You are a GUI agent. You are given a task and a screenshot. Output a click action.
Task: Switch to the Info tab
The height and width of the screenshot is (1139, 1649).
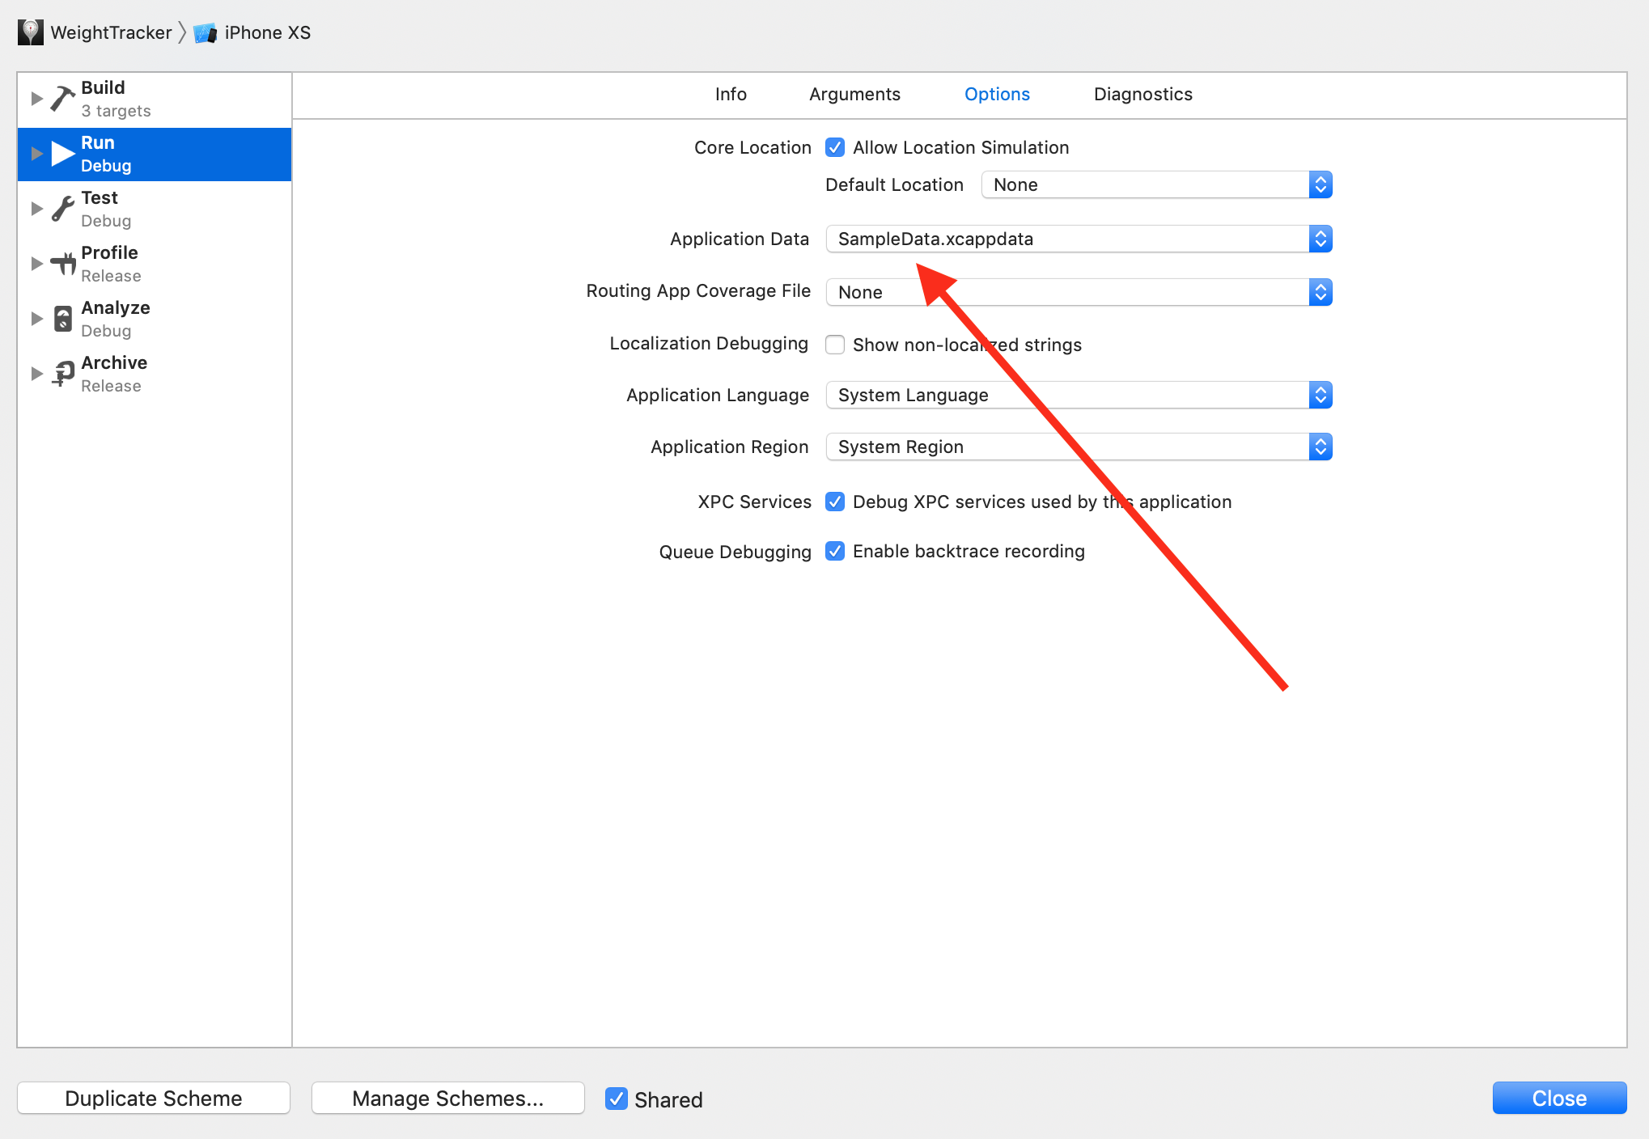[x=731, y=95]
